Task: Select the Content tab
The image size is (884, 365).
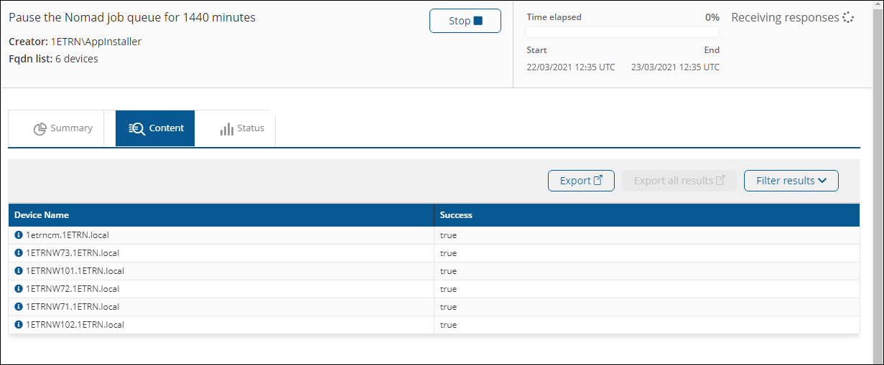Action: tap(156, 128)
